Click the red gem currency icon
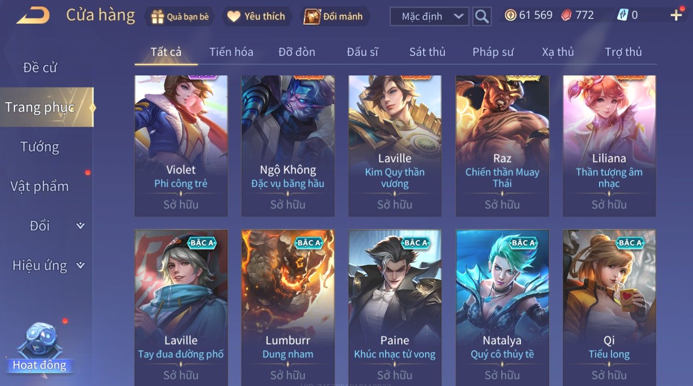This screenshot has height=386, width=693. [x=566, y=15]
